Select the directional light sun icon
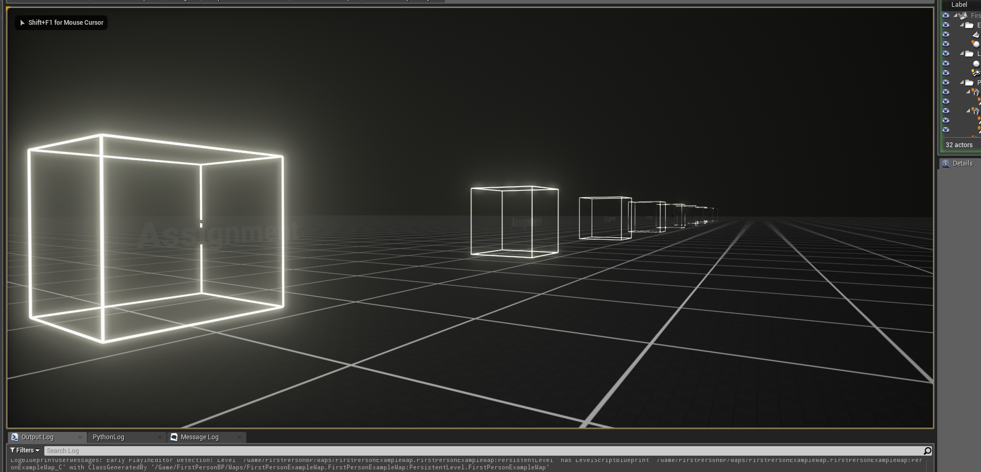981x472 pixels. [x=976, y=73]
